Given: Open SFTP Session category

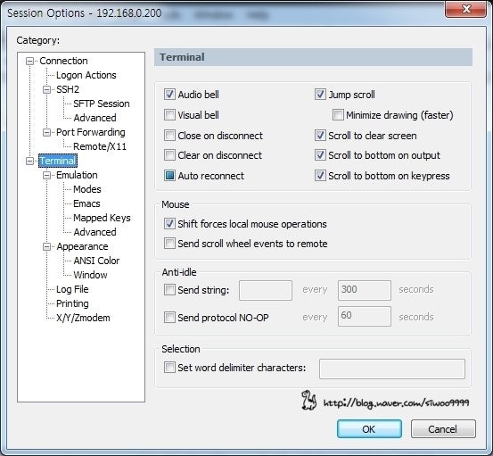Looking at the screenshot, I should 102,104.
